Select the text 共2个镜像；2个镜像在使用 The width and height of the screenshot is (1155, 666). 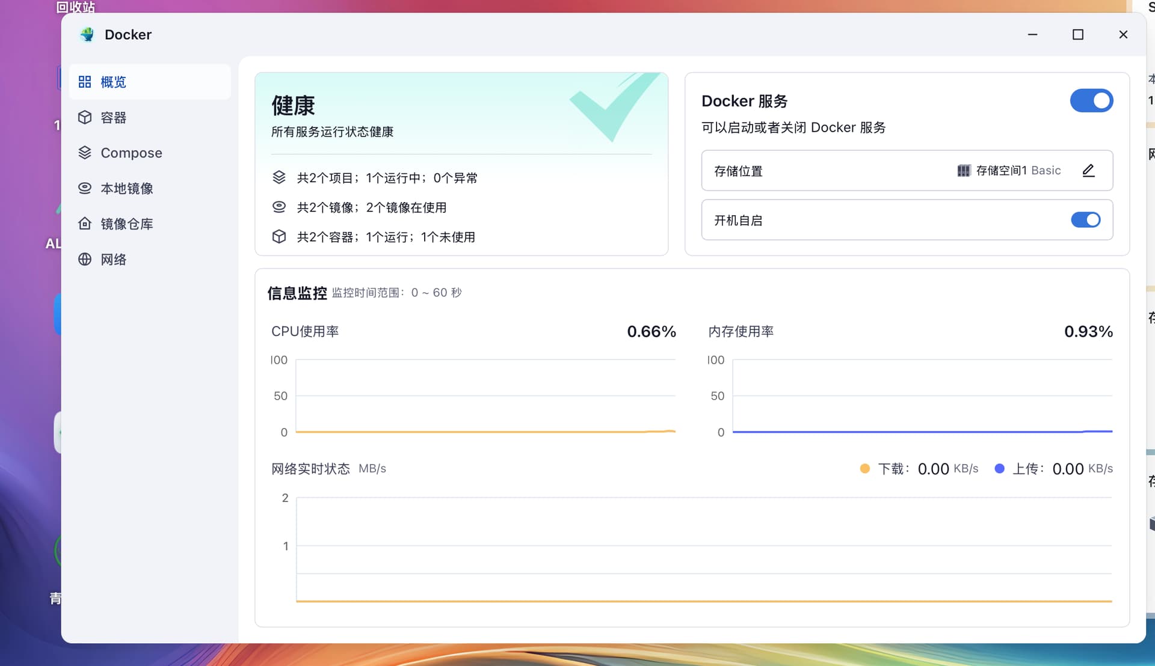(372, 207)
